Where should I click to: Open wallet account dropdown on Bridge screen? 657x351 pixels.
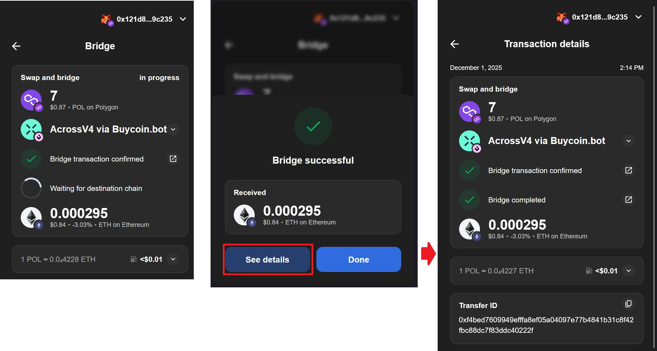[x=183, y=19]
